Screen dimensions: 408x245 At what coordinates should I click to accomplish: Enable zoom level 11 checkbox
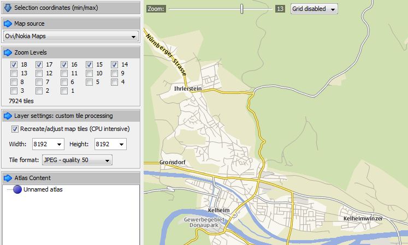click(x=64, y=73)
